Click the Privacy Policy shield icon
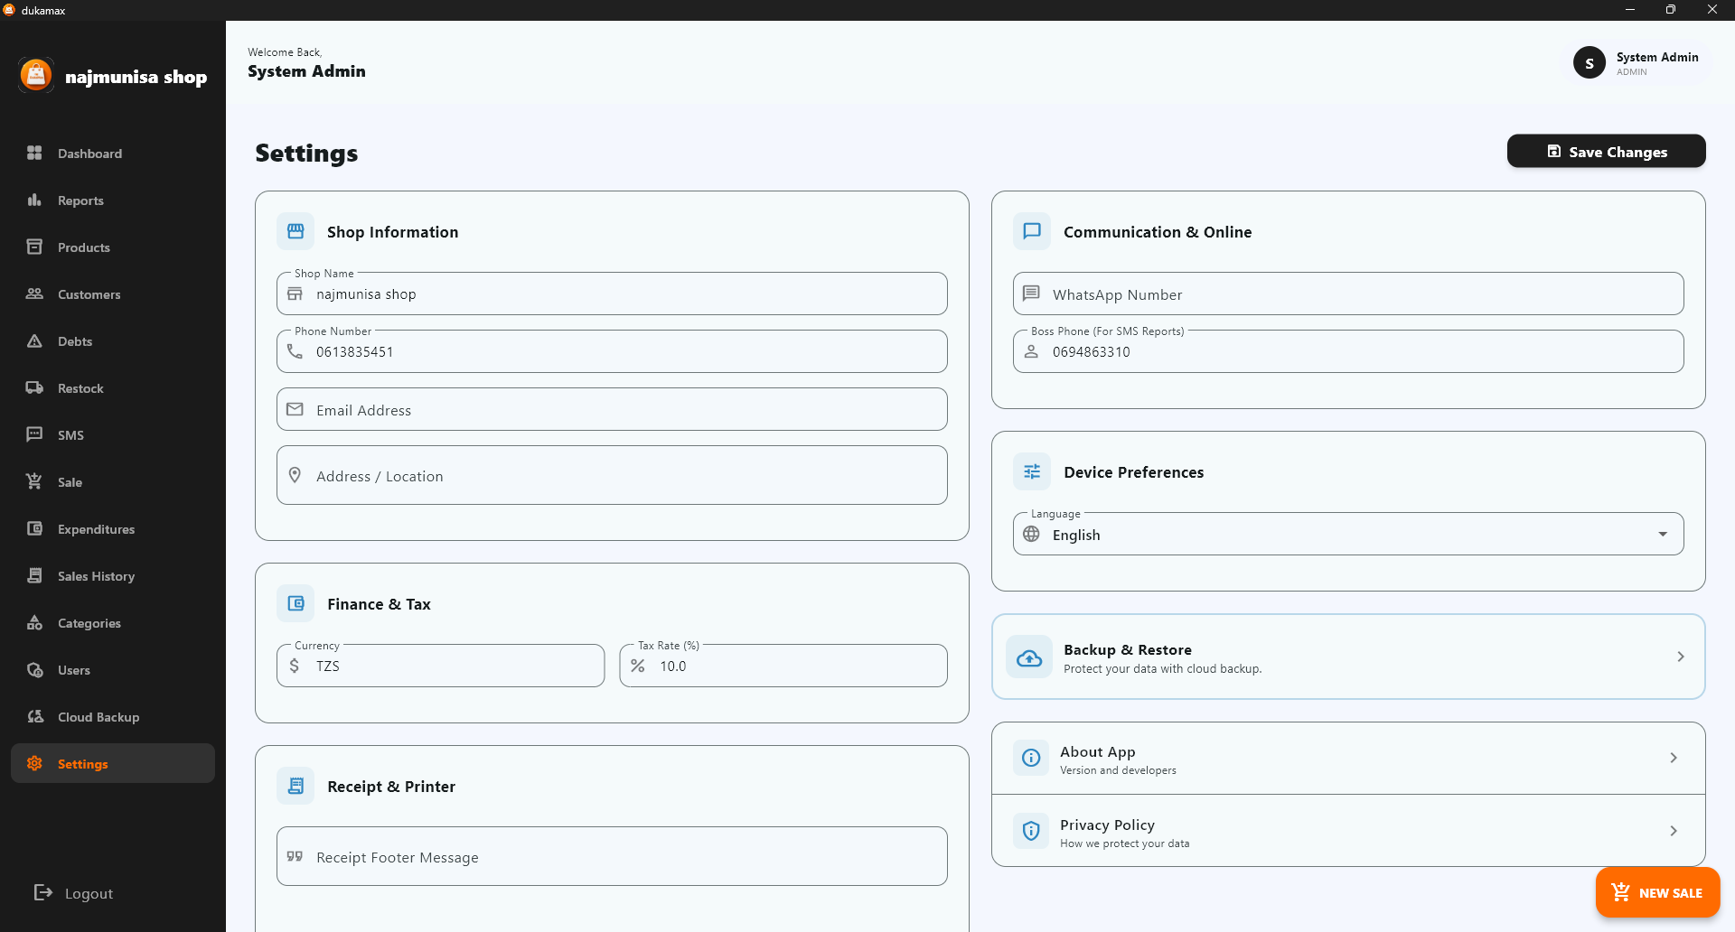 pos(1031,831)
